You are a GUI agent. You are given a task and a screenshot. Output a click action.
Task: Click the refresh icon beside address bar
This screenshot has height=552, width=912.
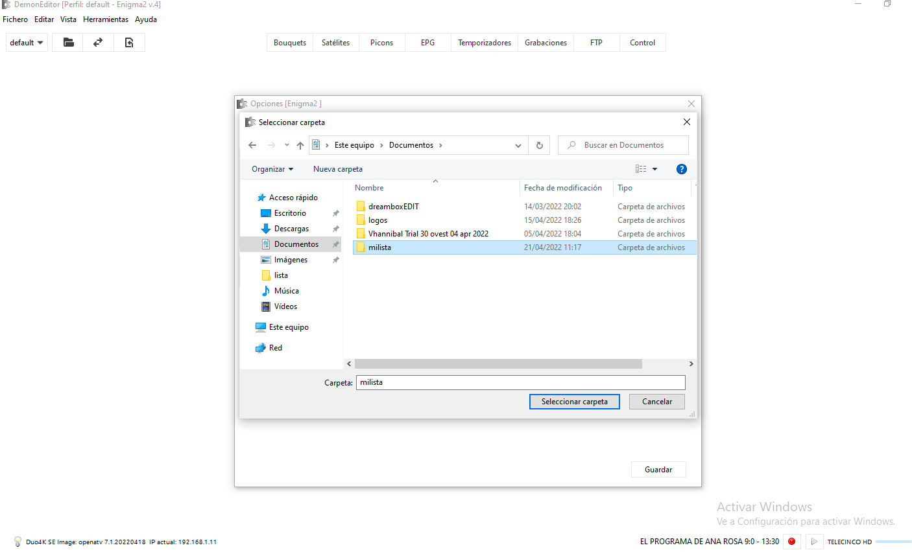(x=539, y=145)
